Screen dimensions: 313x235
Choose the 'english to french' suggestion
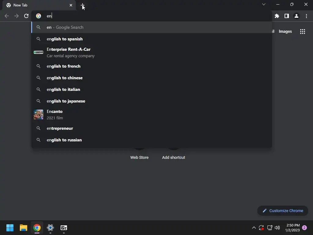(x=152, y=66)
